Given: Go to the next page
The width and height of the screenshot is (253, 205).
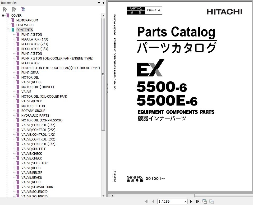Looking at the screenshot, I should tap(191, 201).
